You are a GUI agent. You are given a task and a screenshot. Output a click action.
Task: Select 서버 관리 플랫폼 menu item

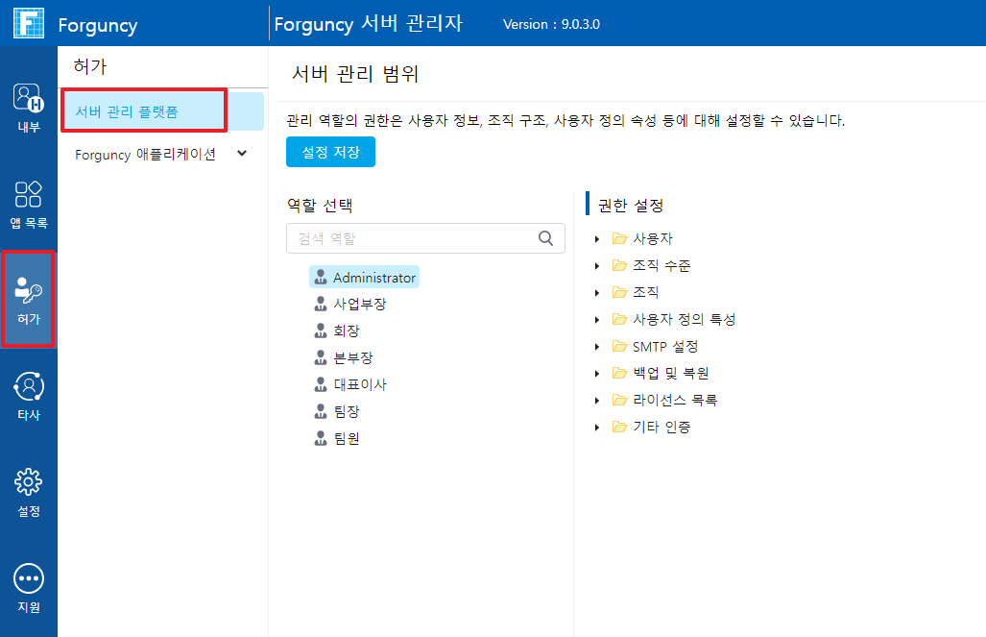[x=127, y=111]
